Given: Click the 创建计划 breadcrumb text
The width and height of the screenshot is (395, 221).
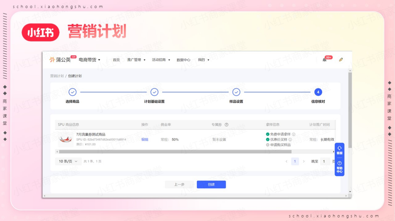Looking at the screenshot, I should [75, 76].
